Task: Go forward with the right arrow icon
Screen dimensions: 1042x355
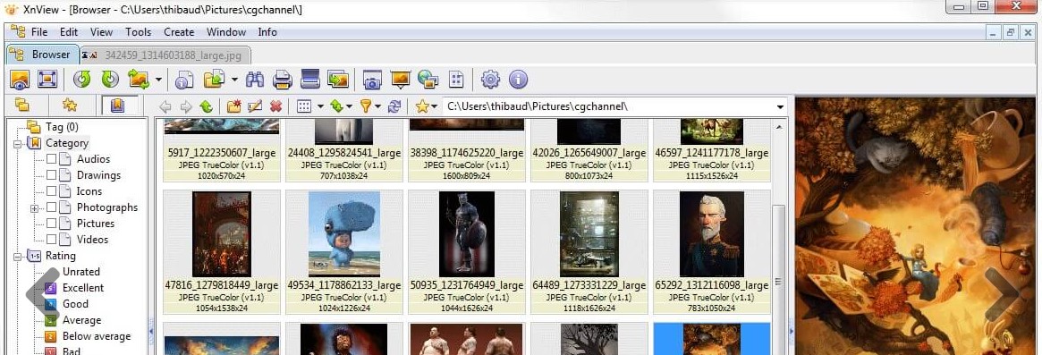Action: click(185, 106)
